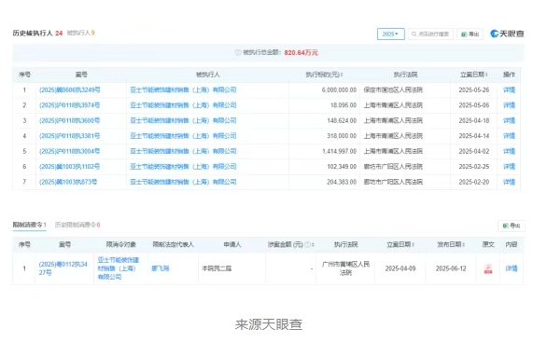Select amount 6,000,000.00 cell
The height and width of the screenshot is (343, 533).
[x=339, y=89]
